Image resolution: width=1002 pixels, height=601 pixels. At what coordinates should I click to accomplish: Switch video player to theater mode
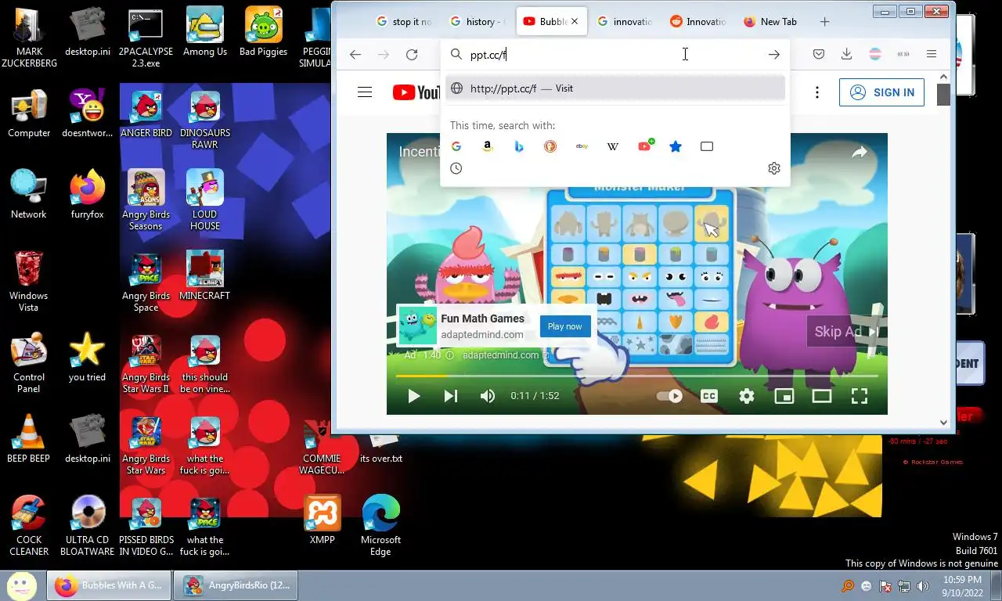point(822,396)
